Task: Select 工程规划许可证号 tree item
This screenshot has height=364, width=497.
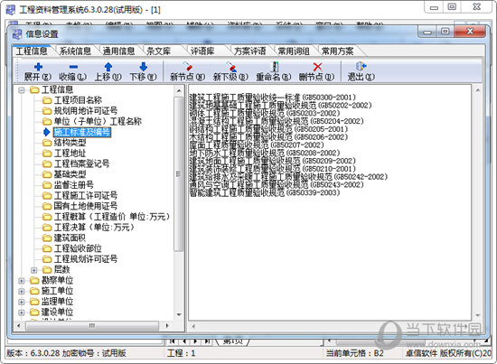Action: click(86, 259)
